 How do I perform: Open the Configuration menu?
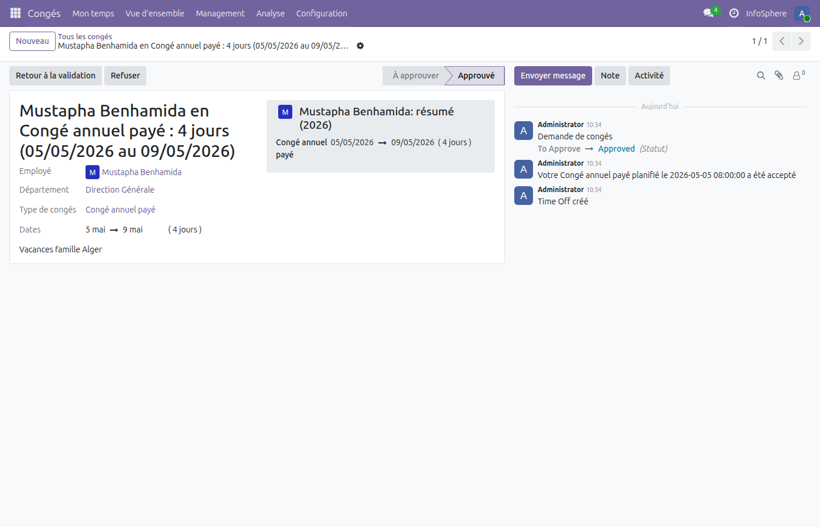[322, 13]
